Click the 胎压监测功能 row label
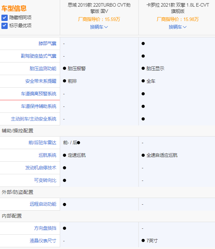 point(43,69)
